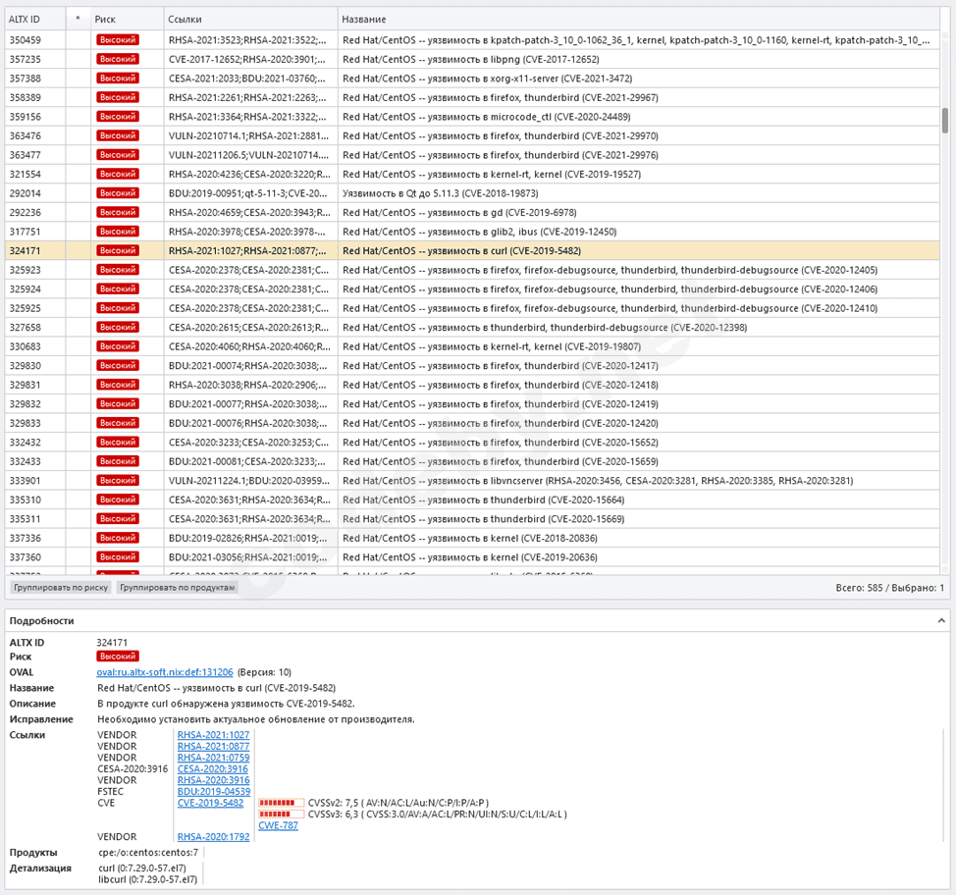The height and width of the screenshot is (895, 956).
Task: Open the RHSA-2020:1792 vendor link
Action: pyautogui.click(x=213, y=837)
